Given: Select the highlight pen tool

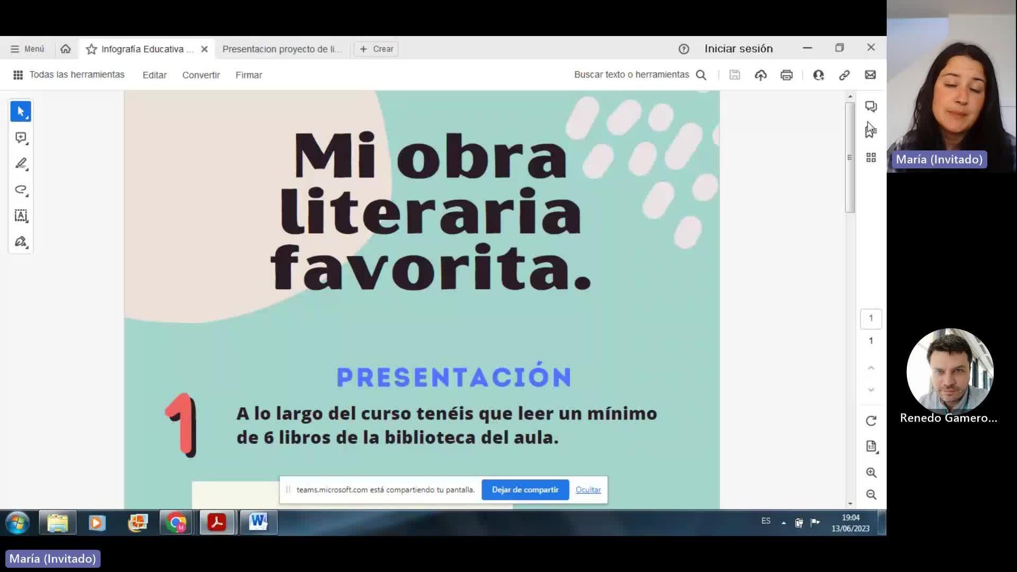Looking at the screenshot, I should (x=21, y=164).
